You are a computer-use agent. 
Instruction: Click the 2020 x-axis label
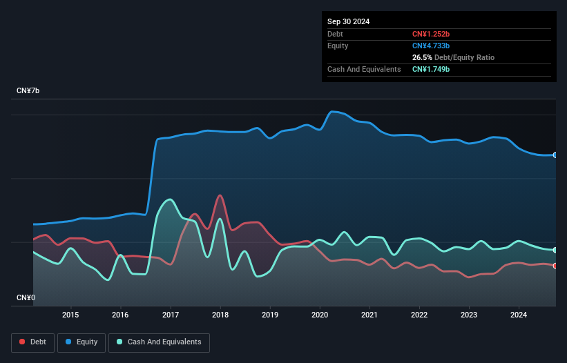[x=320, y=315]
